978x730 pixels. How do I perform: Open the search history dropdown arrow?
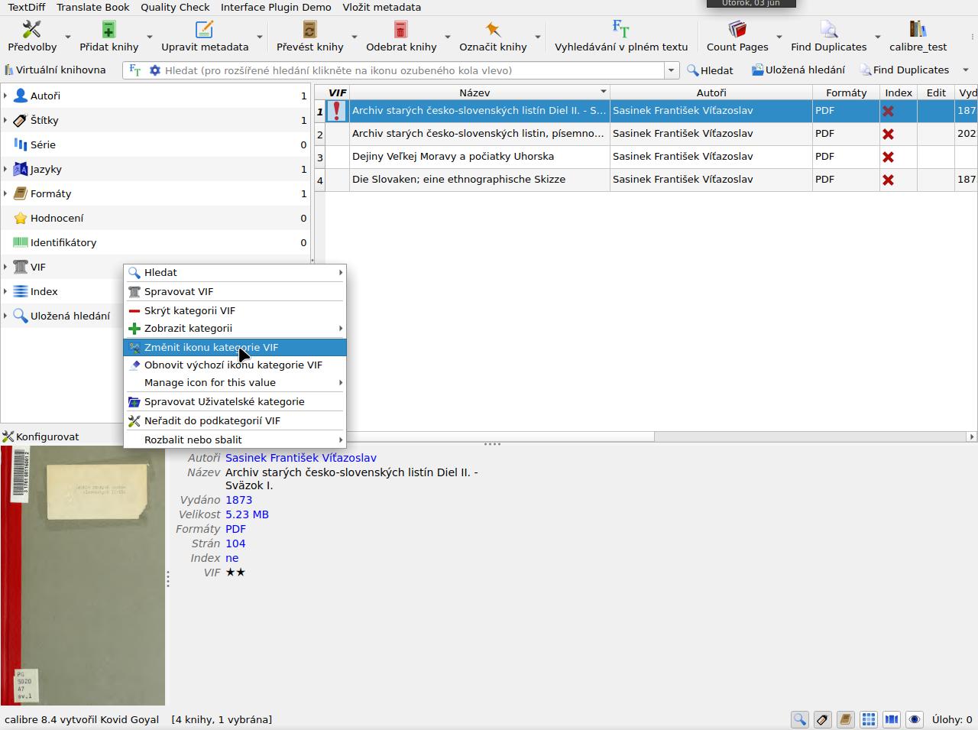coord(672,70)
